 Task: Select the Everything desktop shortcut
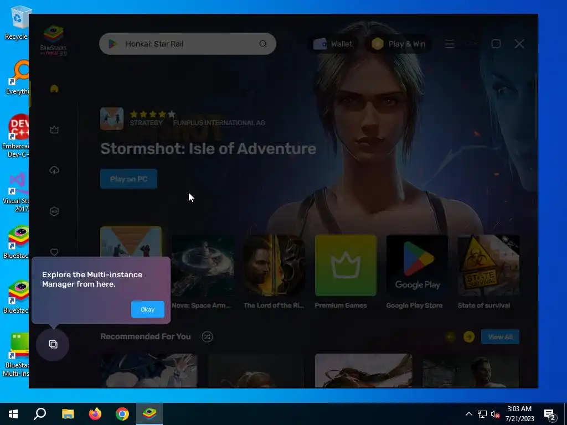17,77
